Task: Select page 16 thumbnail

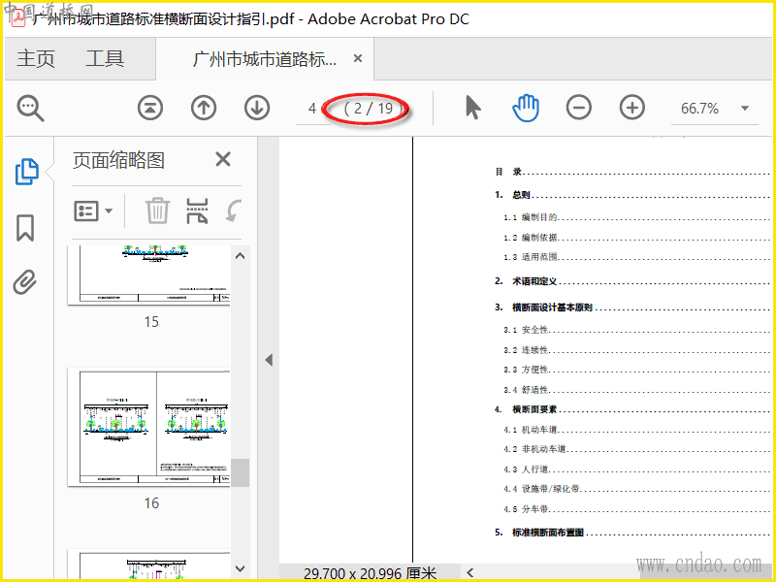Action: (x=148, y=427)
